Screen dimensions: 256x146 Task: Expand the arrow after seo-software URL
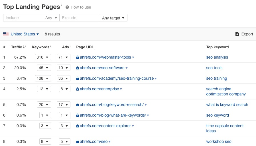[x=127, y=68]
